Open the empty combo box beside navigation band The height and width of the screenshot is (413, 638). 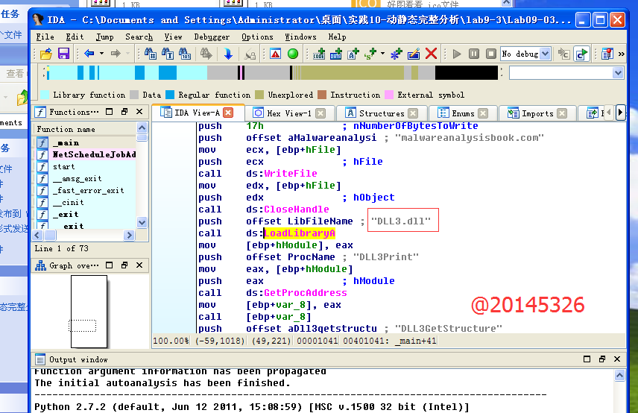618,73
